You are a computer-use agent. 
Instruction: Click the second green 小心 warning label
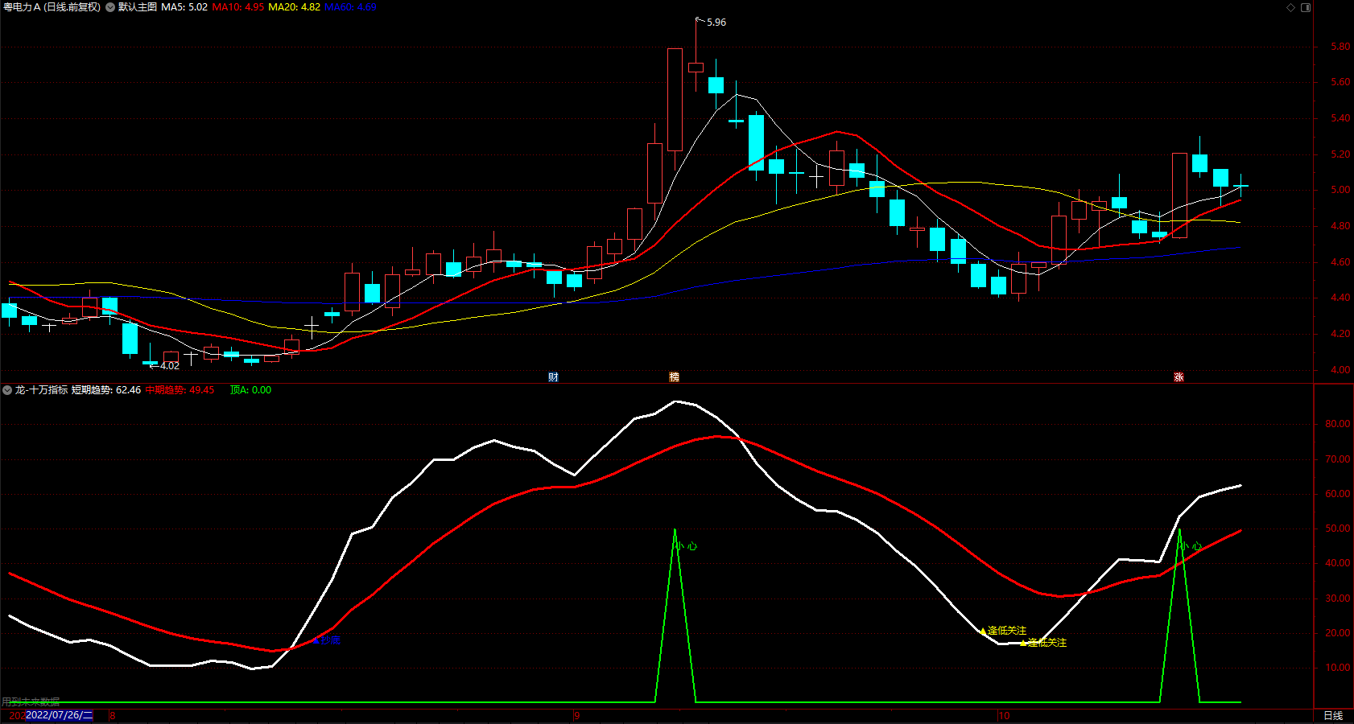[1191, 546]
